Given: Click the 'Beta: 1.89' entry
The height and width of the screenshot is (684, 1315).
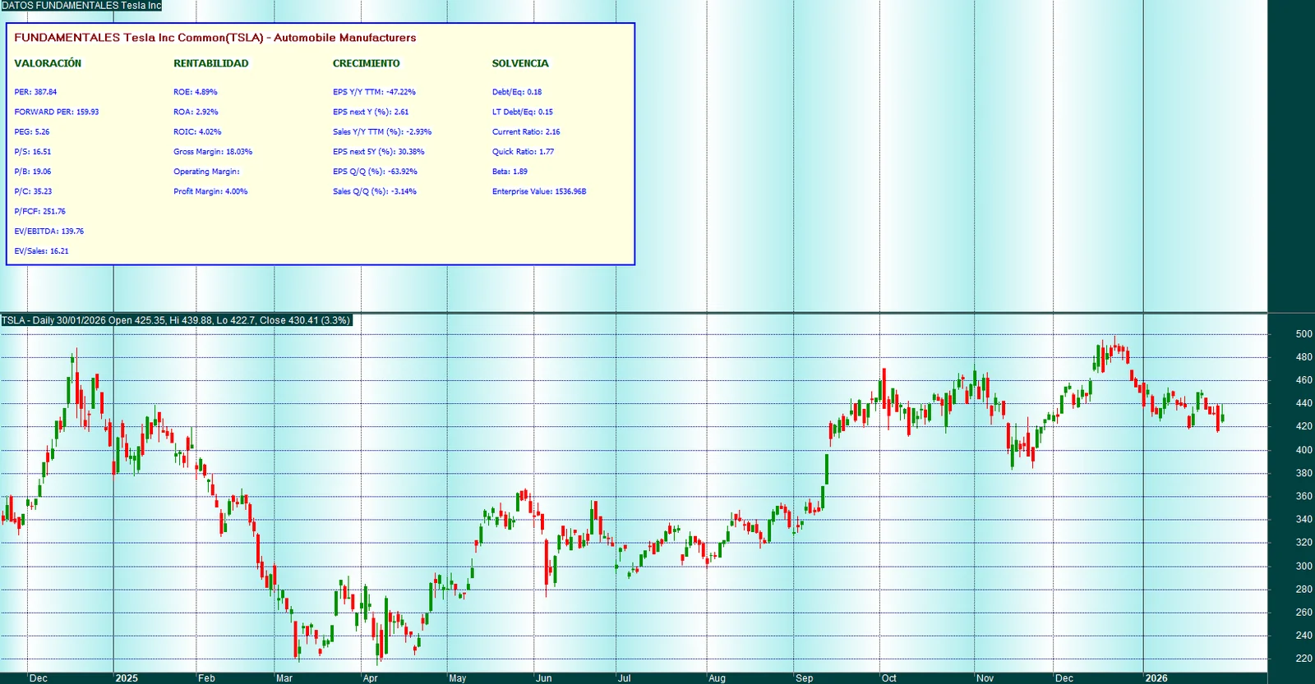Looking at the screenshot, I should click(x=510, y=172).
